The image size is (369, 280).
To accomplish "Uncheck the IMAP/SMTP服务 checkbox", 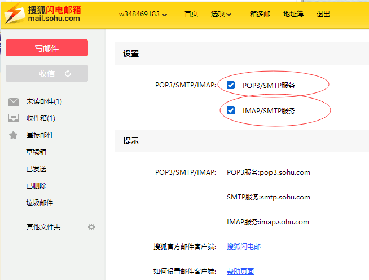I will pyautogui.click(x=231, y=110).
